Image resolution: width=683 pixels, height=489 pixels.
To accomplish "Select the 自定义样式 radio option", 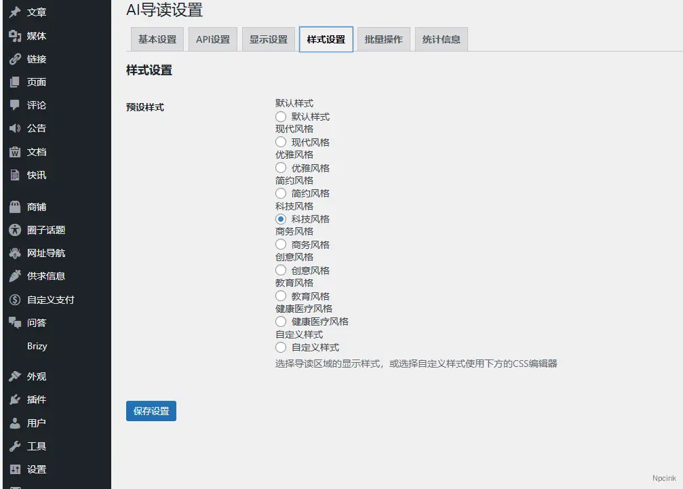I will coord(279,347).
